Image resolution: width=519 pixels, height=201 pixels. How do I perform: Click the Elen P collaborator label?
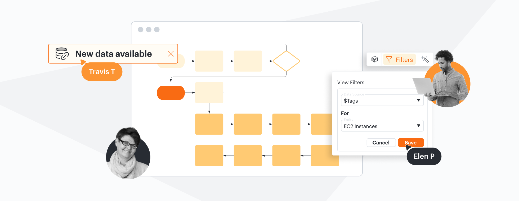(x=424, y=156)
